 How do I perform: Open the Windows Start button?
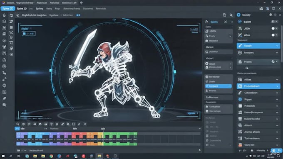point(3,156)
